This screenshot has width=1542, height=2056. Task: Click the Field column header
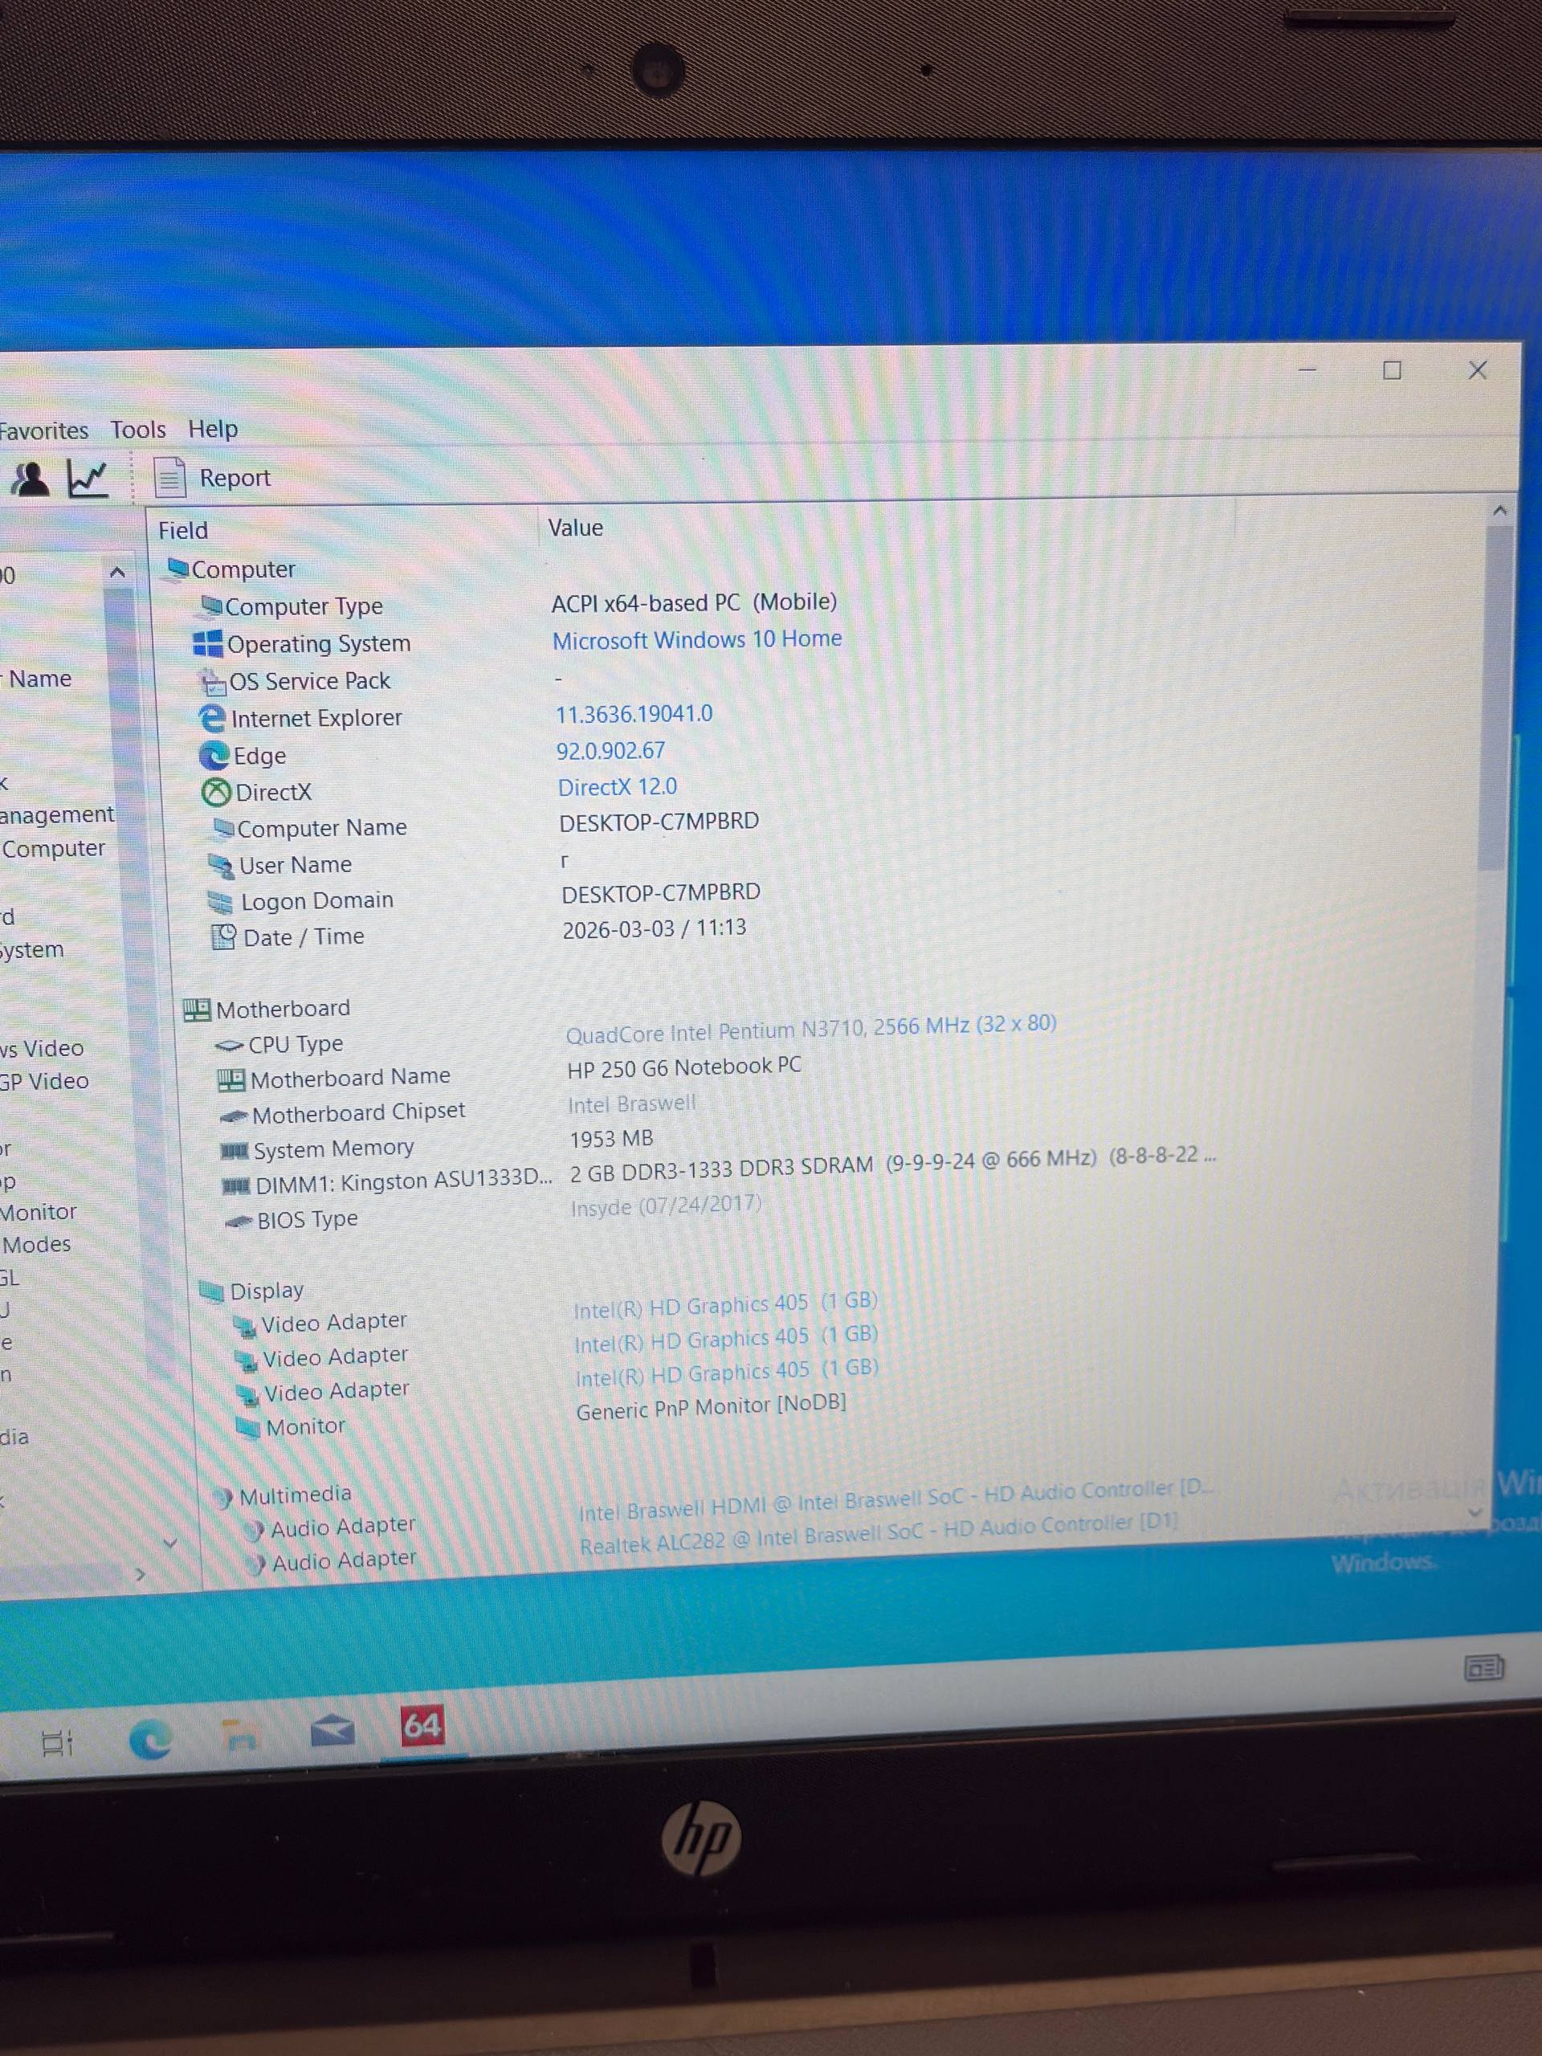183,531
